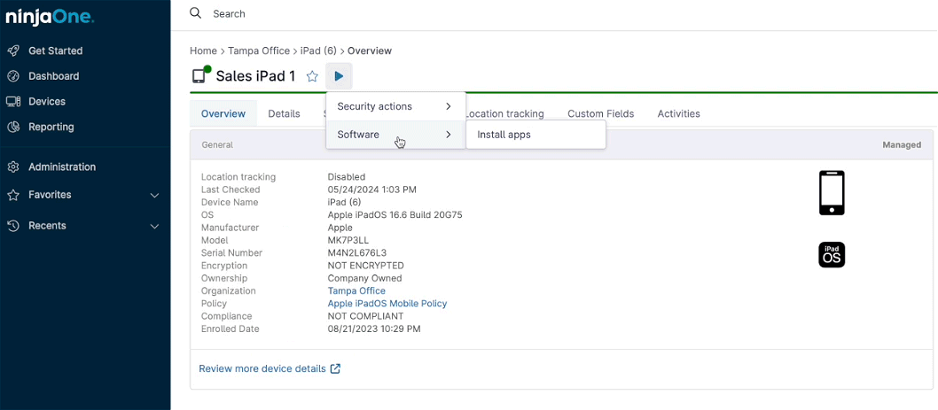Expand Software submenu arrow
This screenshot has height=410, width=938.
click(x=448, y=135)
